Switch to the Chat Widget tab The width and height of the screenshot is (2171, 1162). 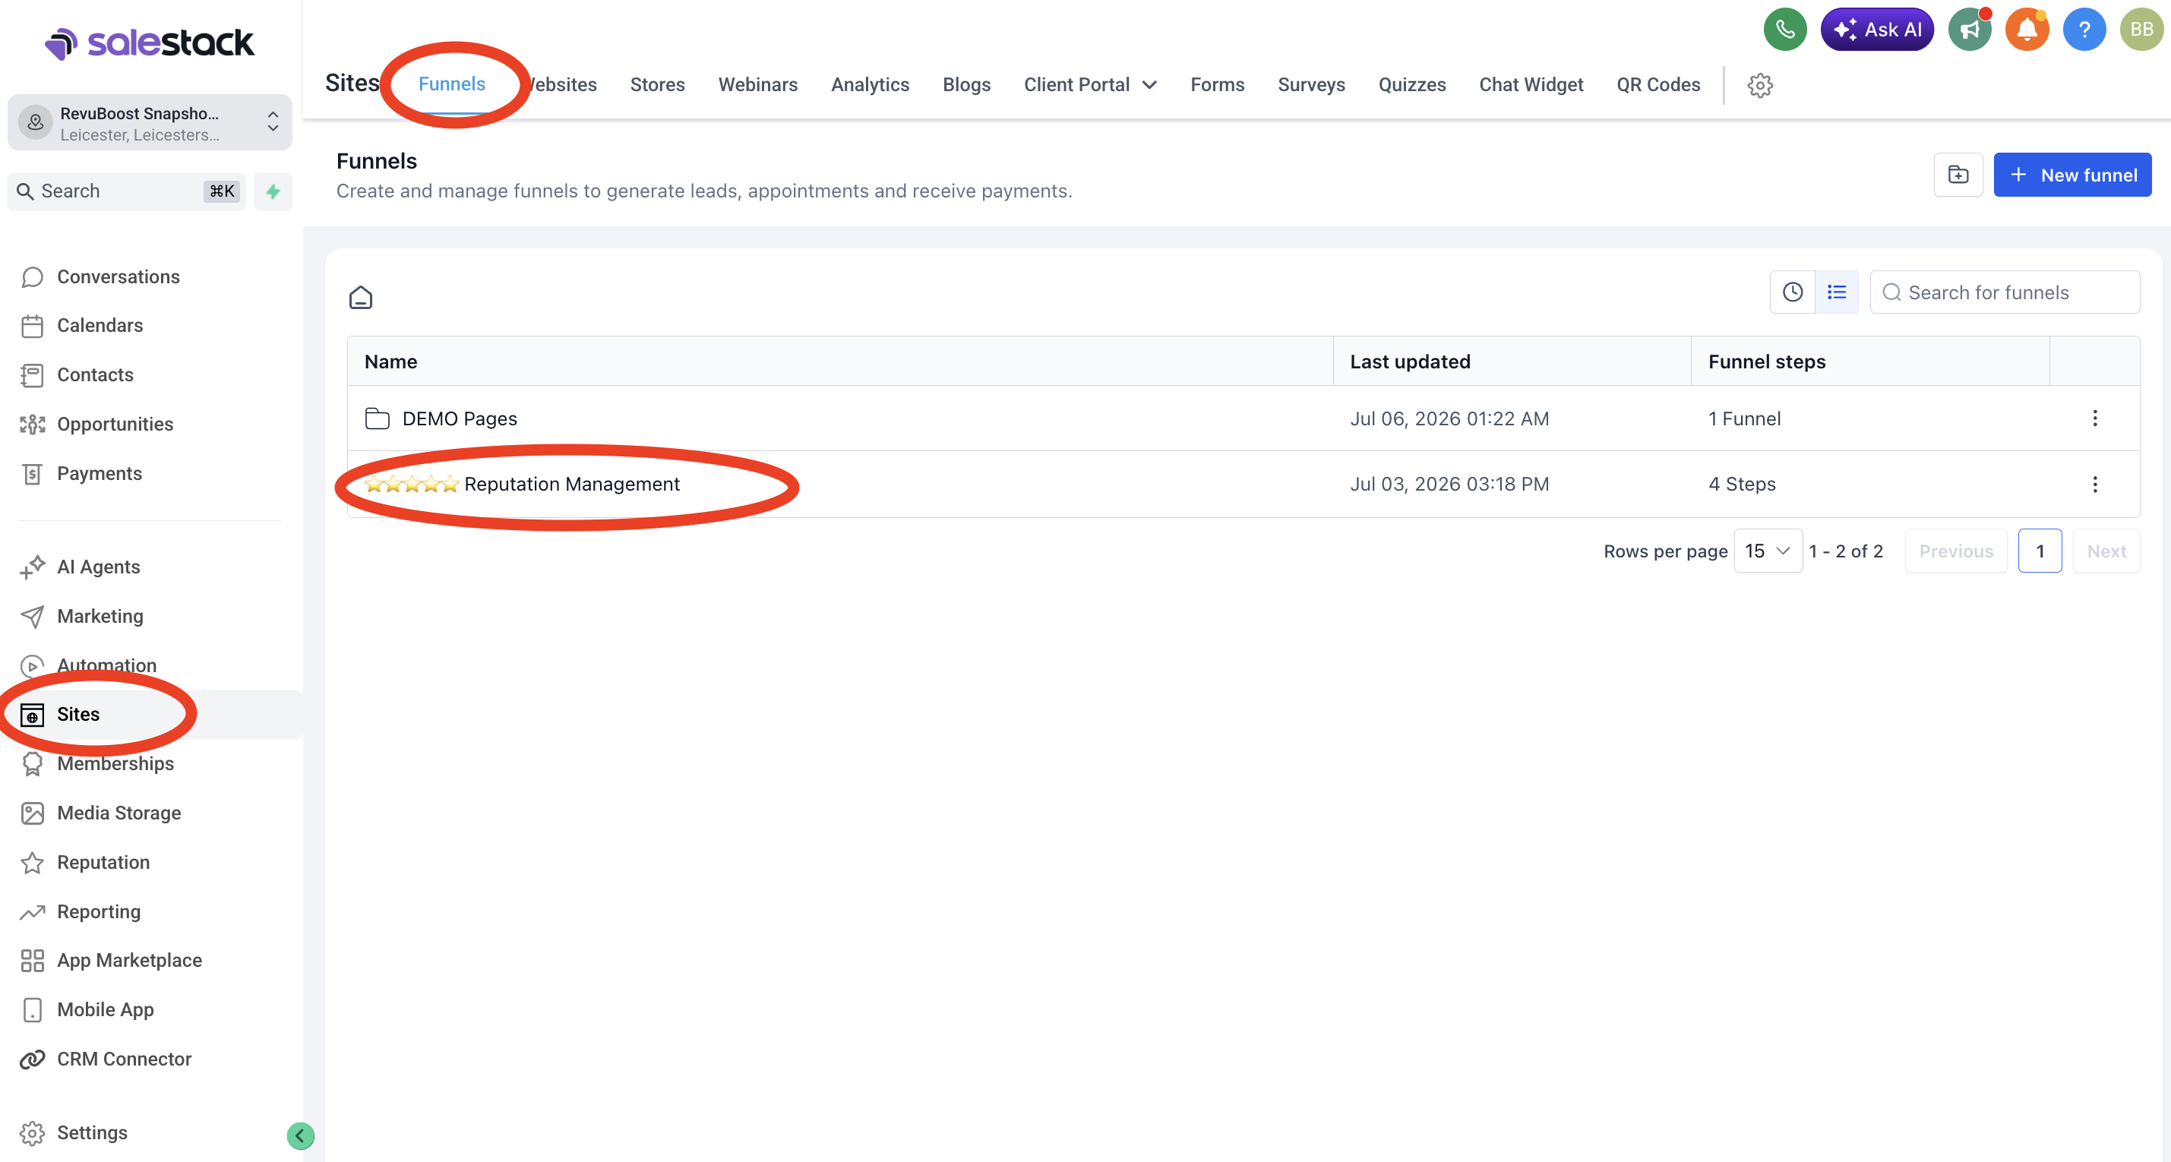tap(1531, 84)
